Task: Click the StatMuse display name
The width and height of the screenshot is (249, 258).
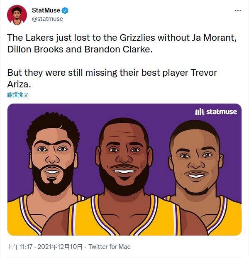Action: point(46,10)
